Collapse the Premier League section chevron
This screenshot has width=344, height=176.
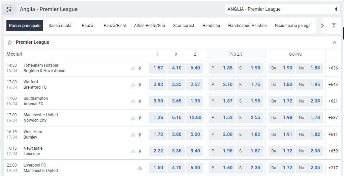[334, 42]
